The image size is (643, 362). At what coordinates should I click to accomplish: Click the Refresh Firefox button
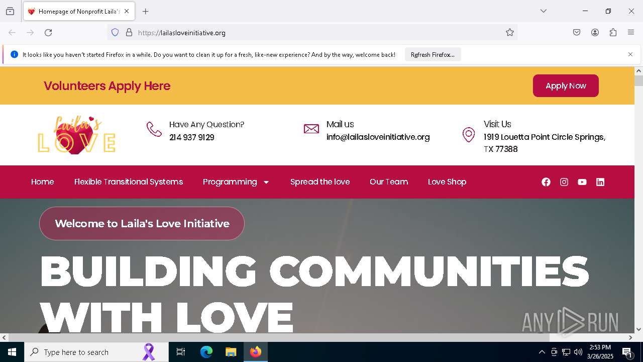point(433,54)
